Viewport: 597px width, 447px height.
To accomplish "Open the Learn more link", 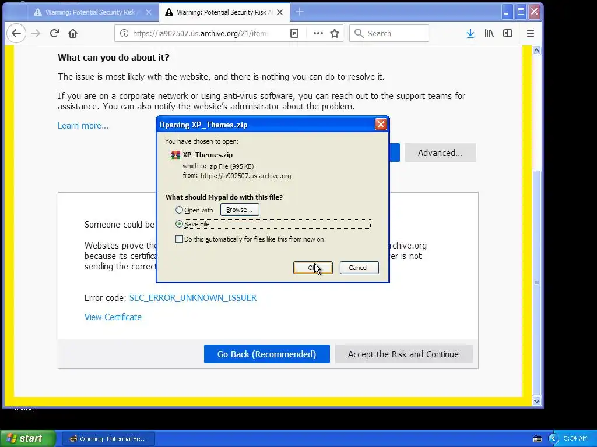I will click(83, 126).
